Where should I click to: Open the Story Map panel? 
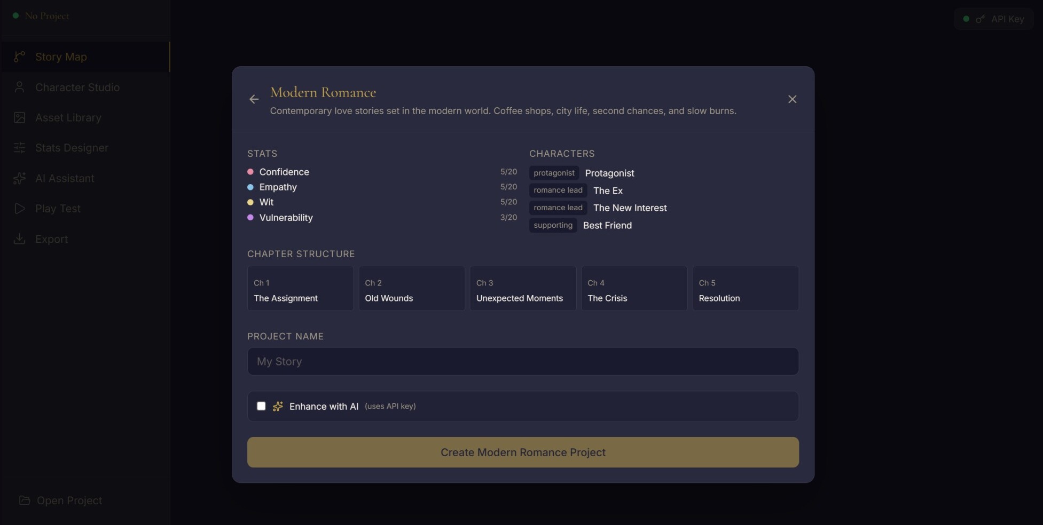coord(60,57)
